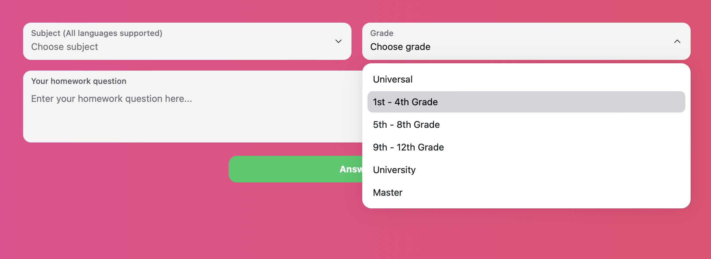Click the 'Choose subject' placeholder text
The height and width of the screenshot is (259, 711).
[x=64, y=47]
